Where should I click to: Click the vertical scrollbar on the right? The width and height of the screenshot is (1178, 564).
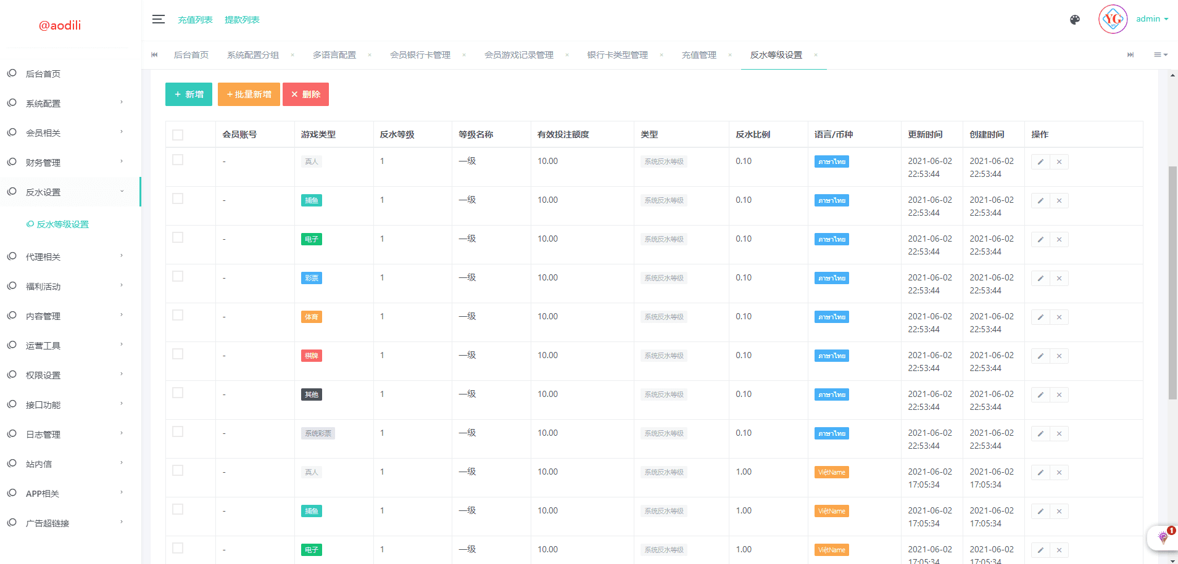click(1172, 284)
